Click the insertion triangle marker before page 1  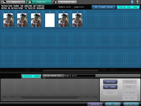pos(3,12)
